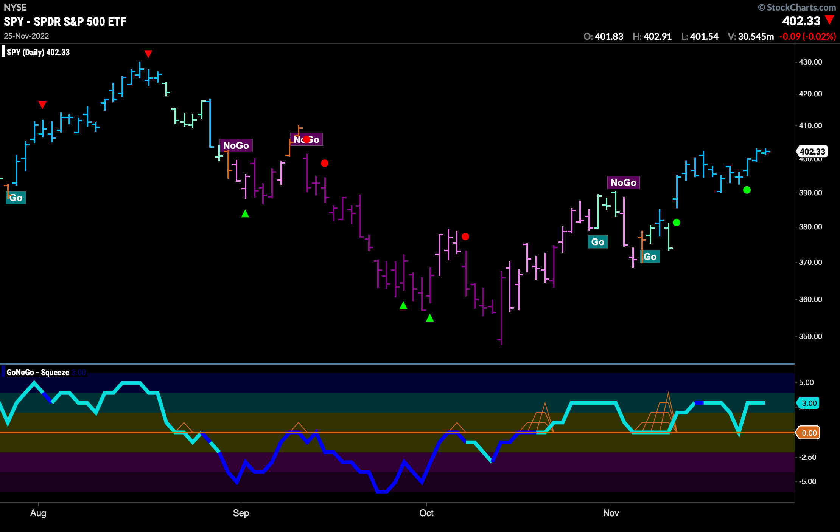The image size is (840, 532).
Task: Click the green up triangle just after the Oct label
Action: click(x=430, y=318)
